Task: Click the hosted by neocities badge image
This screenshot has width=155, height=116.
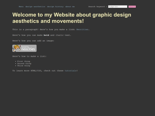Action: coord(24,48)
